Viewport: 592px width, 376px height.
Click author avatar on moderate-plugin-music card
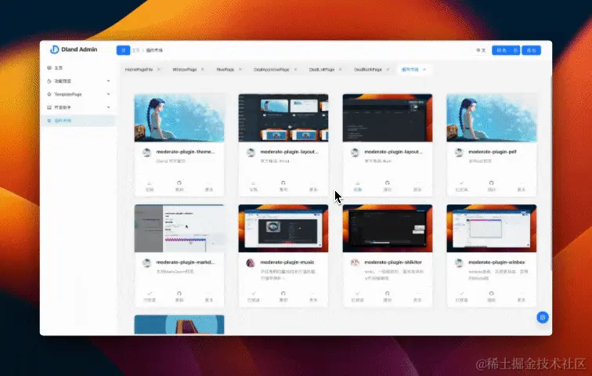pos(251,262)
